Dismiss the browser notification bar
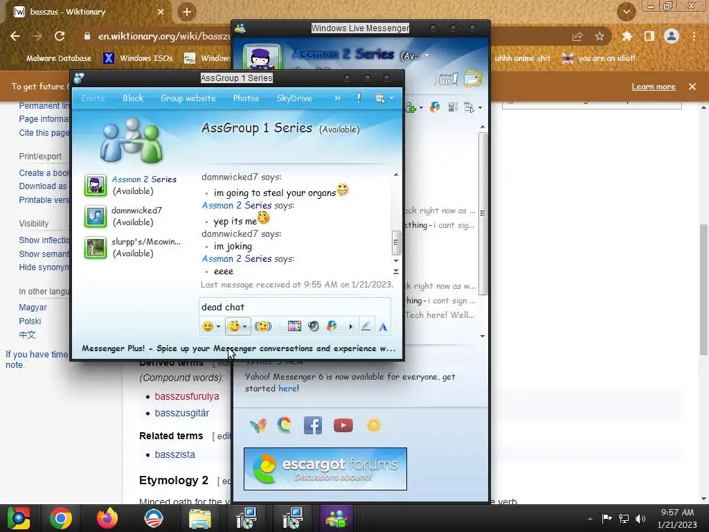This screenshot has height=532, width=709. tap(692, 87)
